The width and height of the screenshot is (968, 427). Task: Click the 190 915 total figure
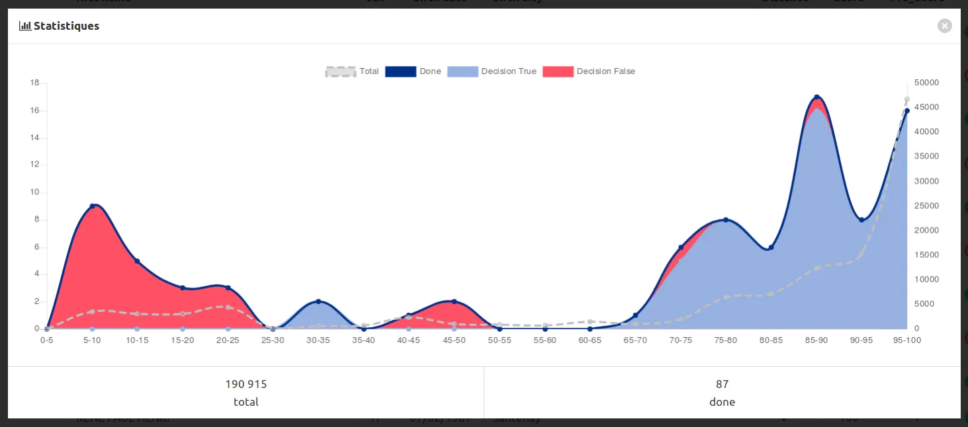click(246, 383)
